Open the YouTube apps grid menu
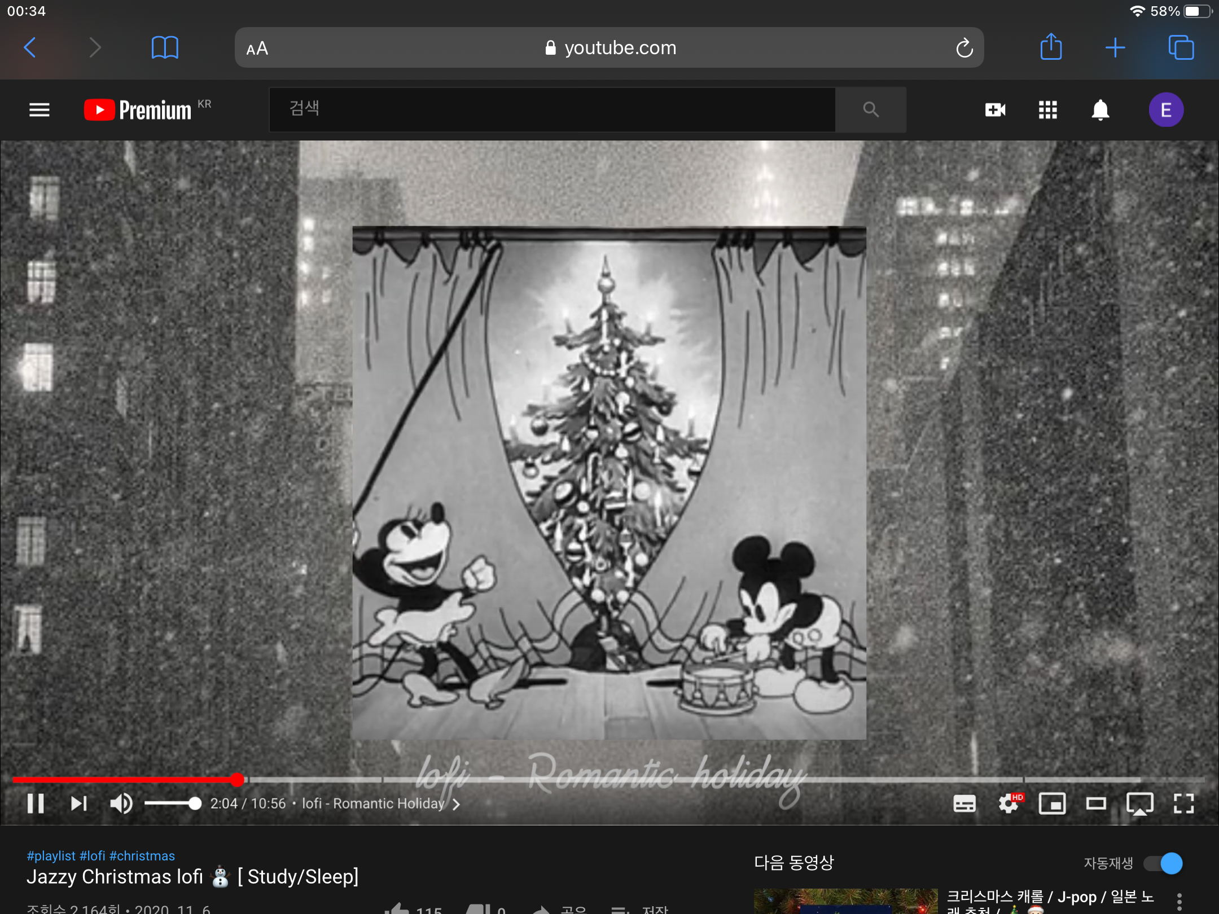Viewport: 1219px width, 914px height. [x=1047, y=109]
